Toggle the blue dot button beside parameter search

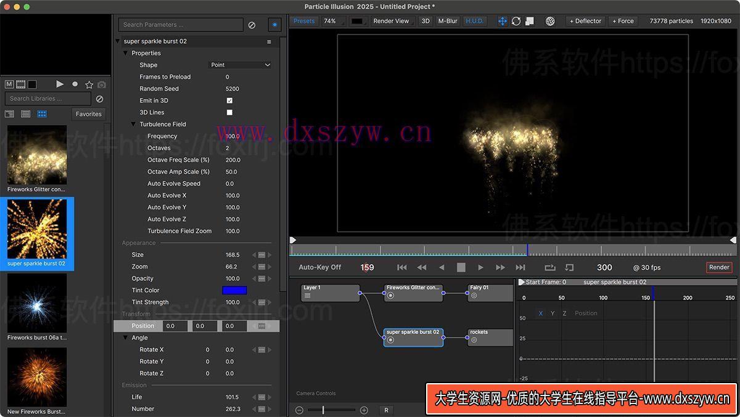tap(274, 25)
